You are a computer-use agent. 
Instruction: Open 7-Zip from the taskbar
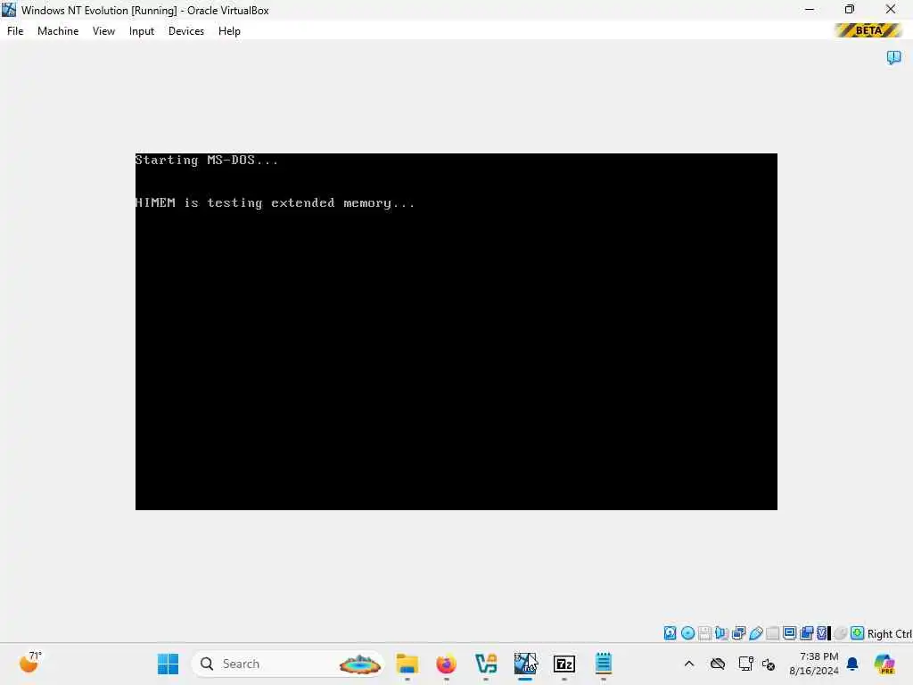564,664
